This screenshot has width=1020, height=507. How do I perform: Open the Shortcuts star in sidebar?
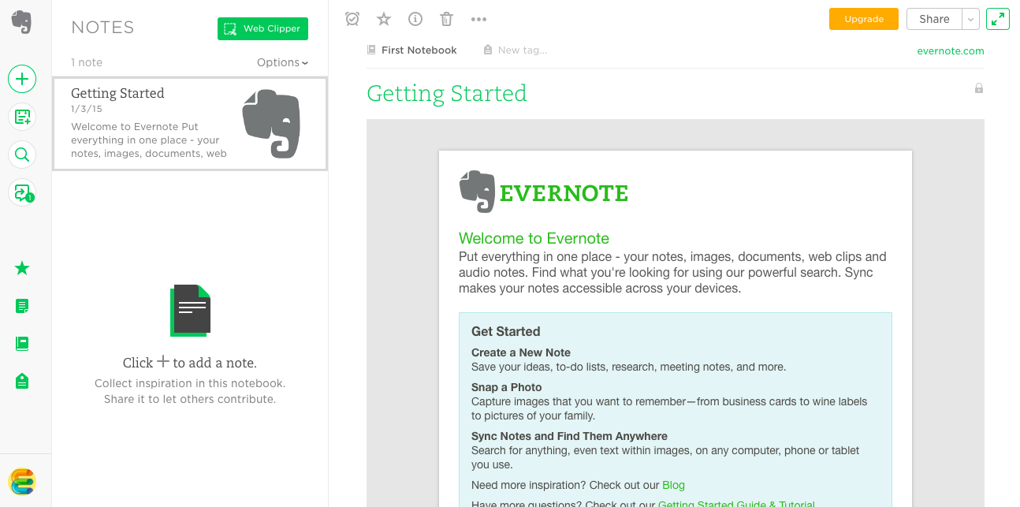click(22, 268)
